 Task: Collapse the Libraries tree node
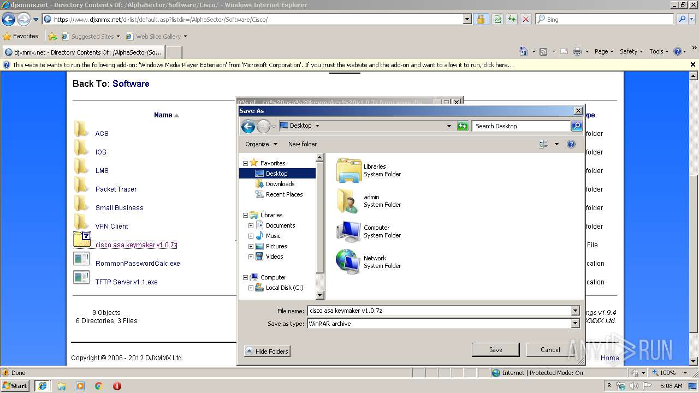245,215
